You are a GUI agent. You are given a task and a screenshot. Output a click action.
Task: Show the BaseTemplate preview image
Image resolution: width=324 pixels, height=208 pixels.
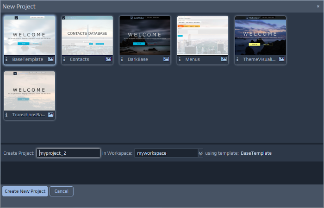click(50, 59)
